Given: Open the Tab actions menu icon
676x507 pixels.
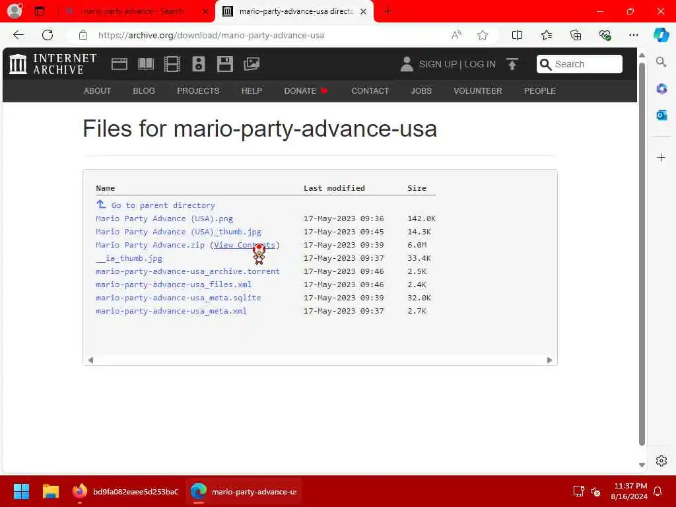Looking at the screenshot, I should pos(40,11).
